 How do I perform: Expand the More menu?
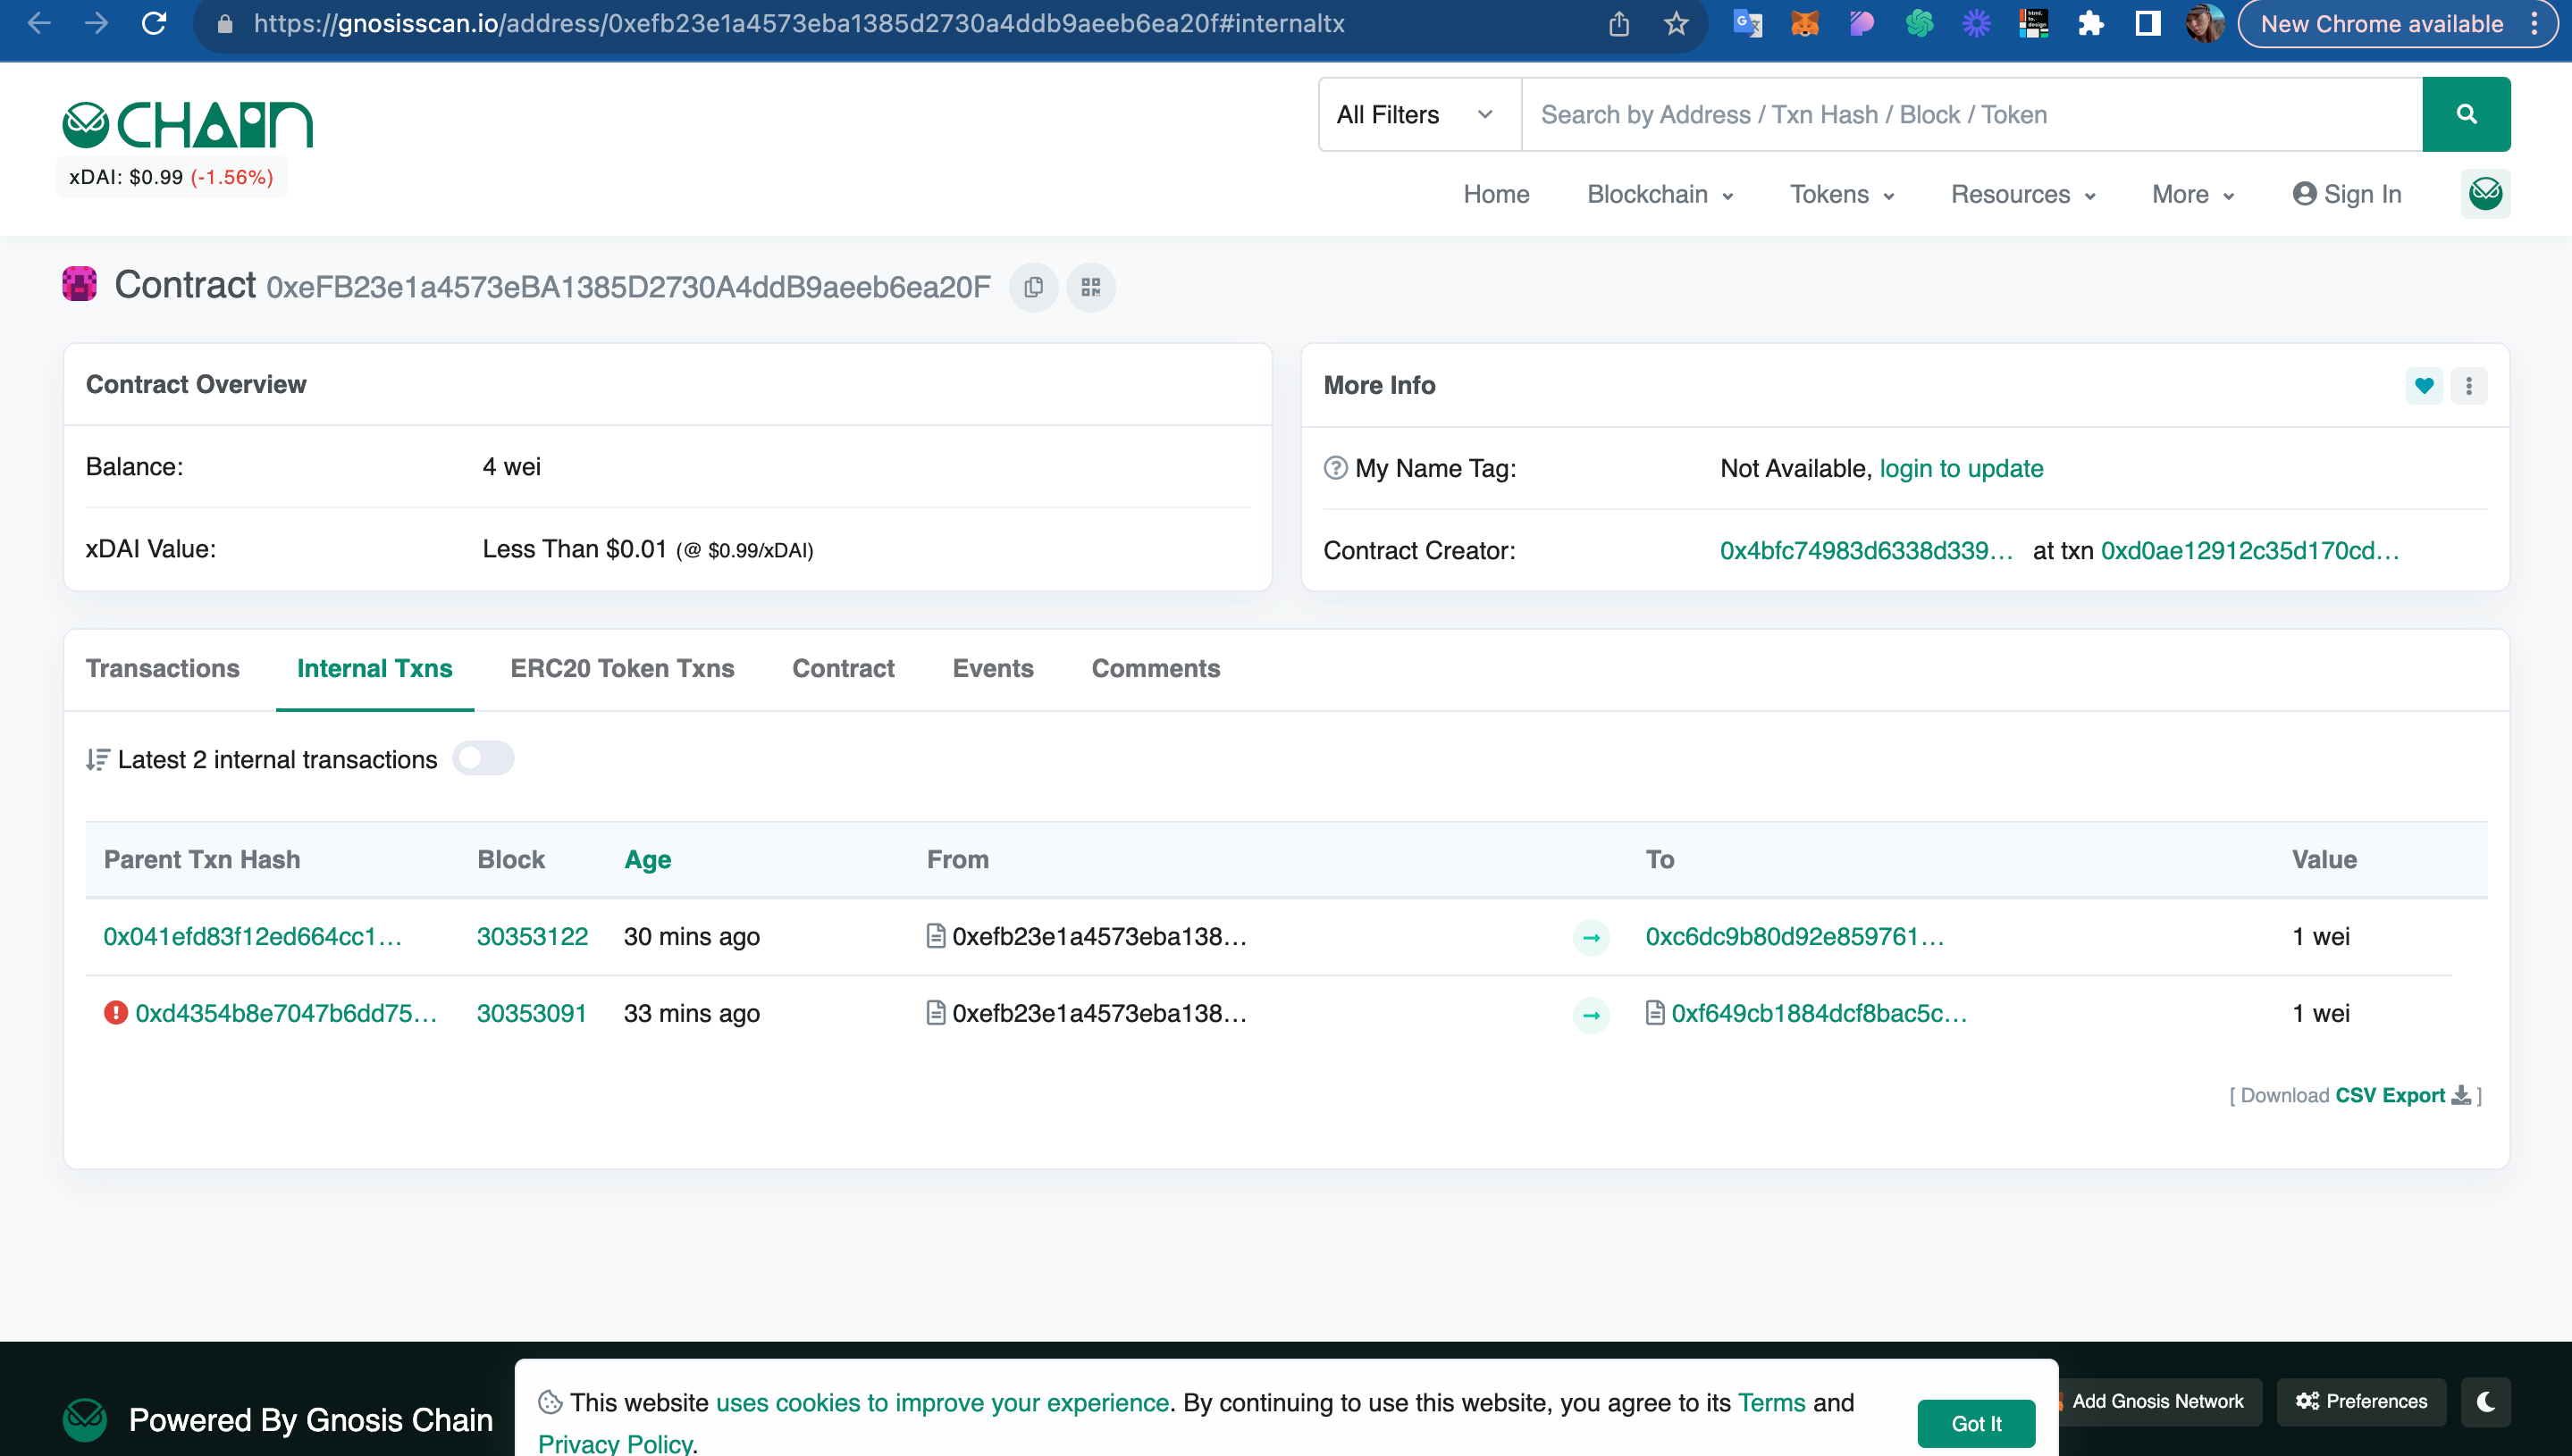[x=2193, y=194]
